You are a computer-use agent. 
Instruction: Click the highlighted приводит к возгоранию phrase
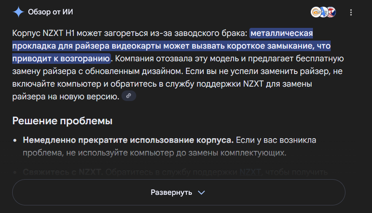pyautogui.click(x=61, y=58)
